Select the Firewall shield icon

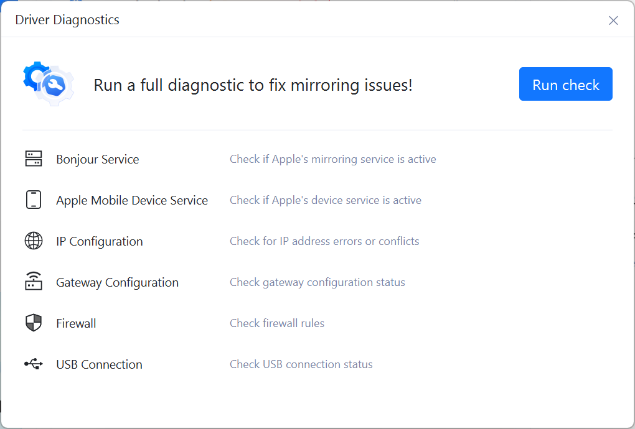(x=34, y=323)
